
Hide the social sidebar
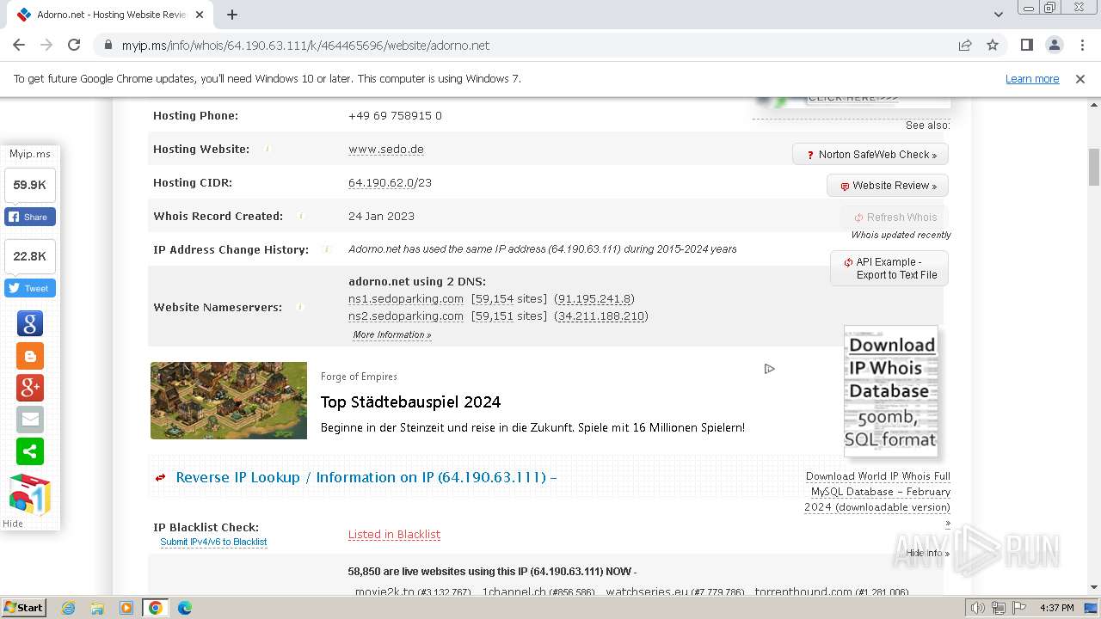(13, 524)
